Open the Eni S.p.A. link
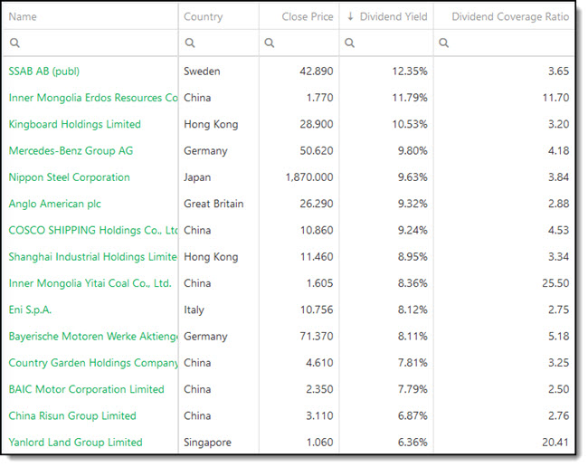Screen dimensions: 588x467 tap(30, 310)
